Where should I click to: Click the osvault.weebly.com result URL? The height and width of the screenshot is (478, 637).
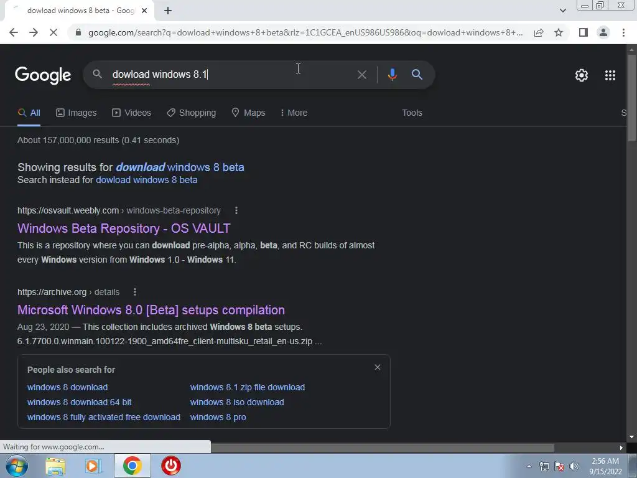point(119,210)
